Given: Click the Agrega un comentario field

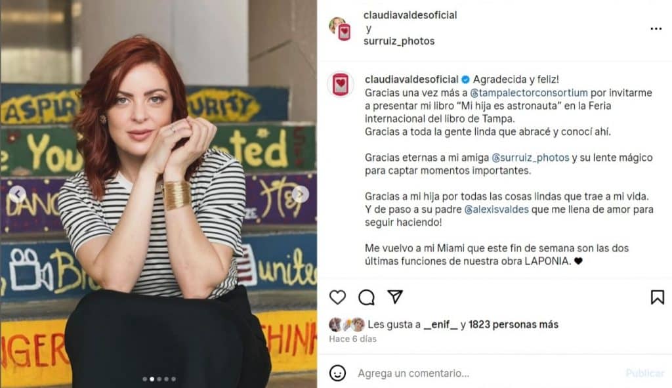Looking at the screenshot, I should coord(488,374).
